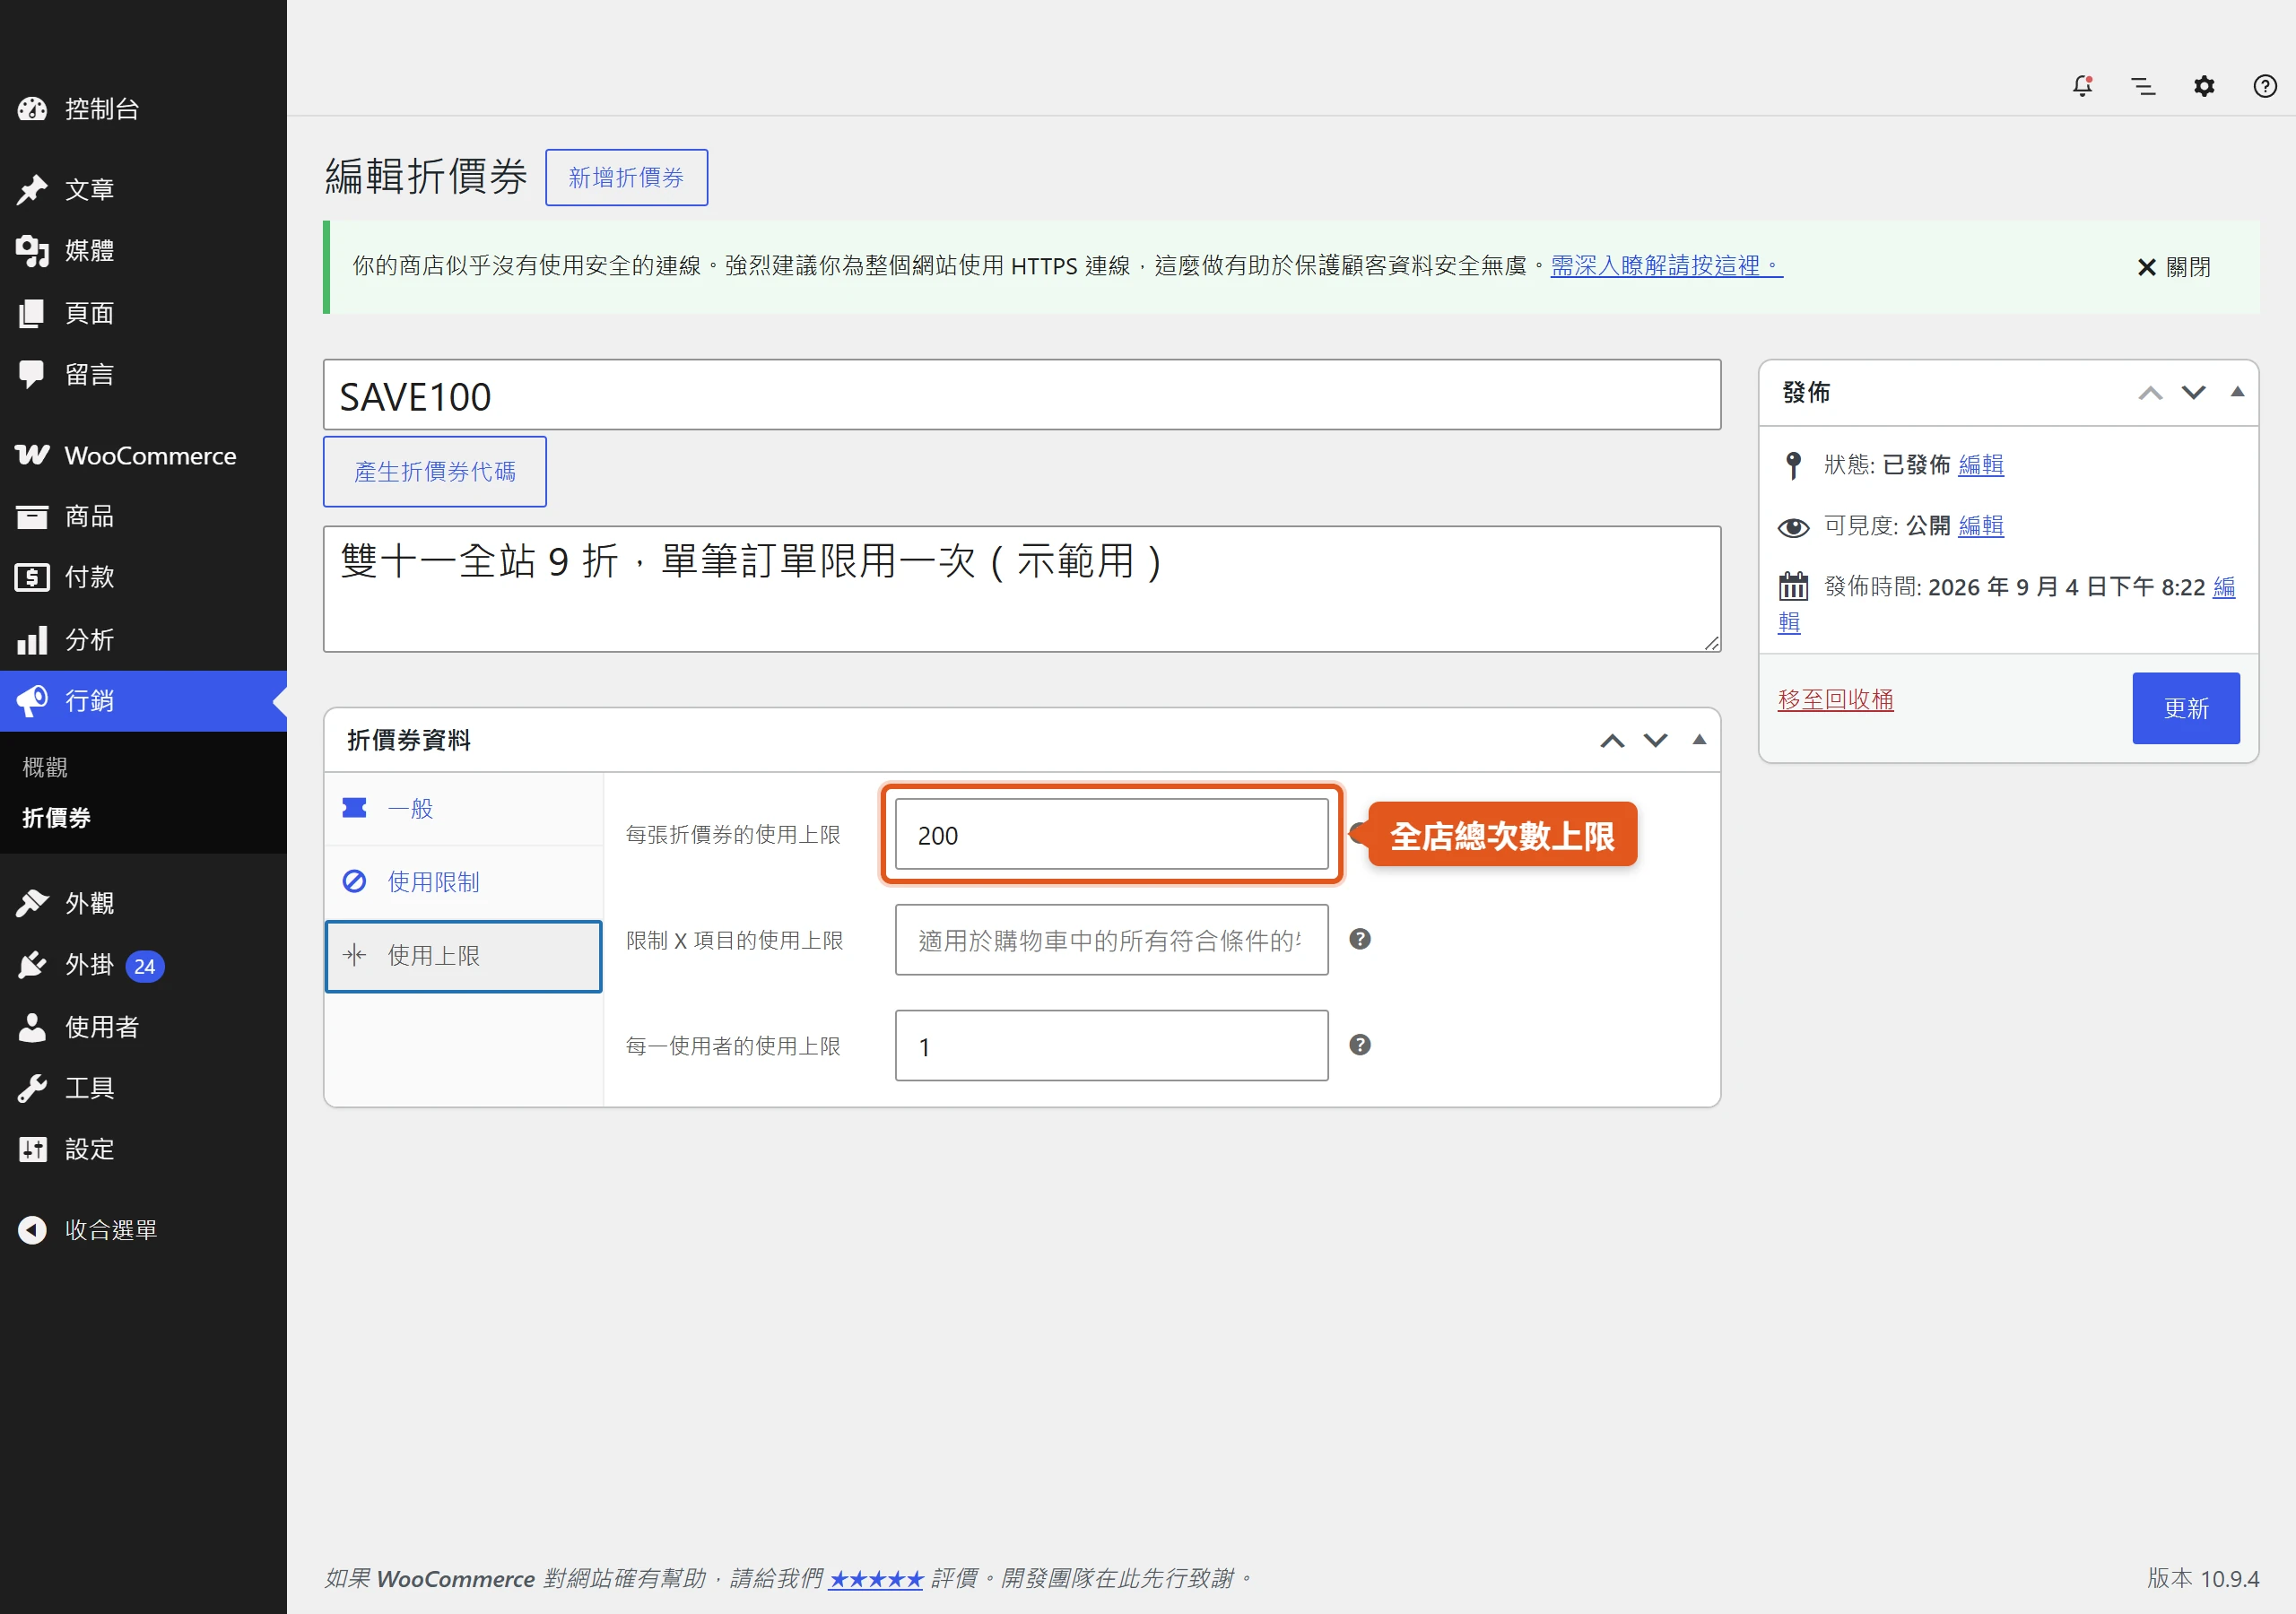Click the 分析 analytics bar chart icon

(32, 640)
